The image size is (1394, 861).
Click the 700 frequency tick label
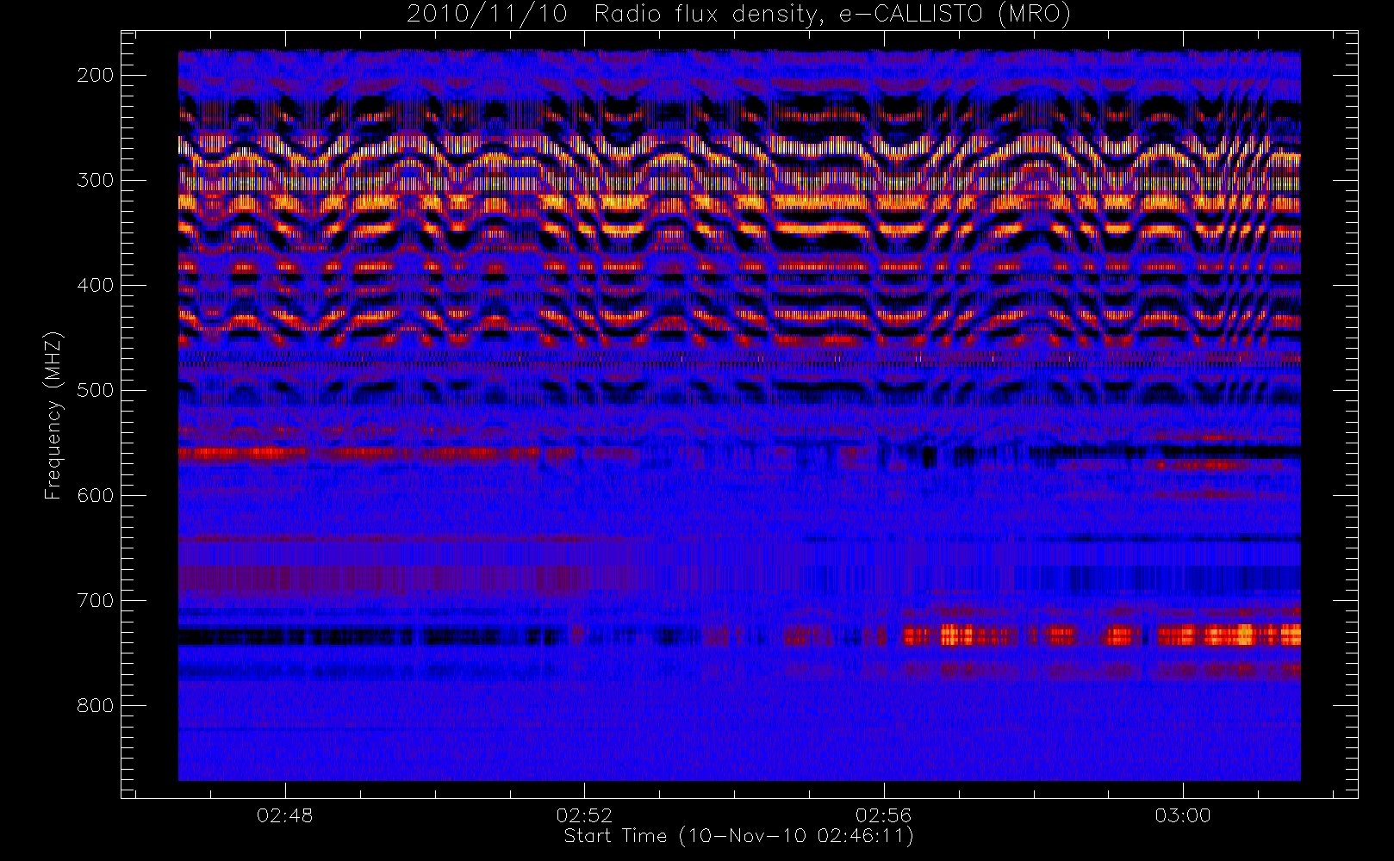click(x=96, y=600)
